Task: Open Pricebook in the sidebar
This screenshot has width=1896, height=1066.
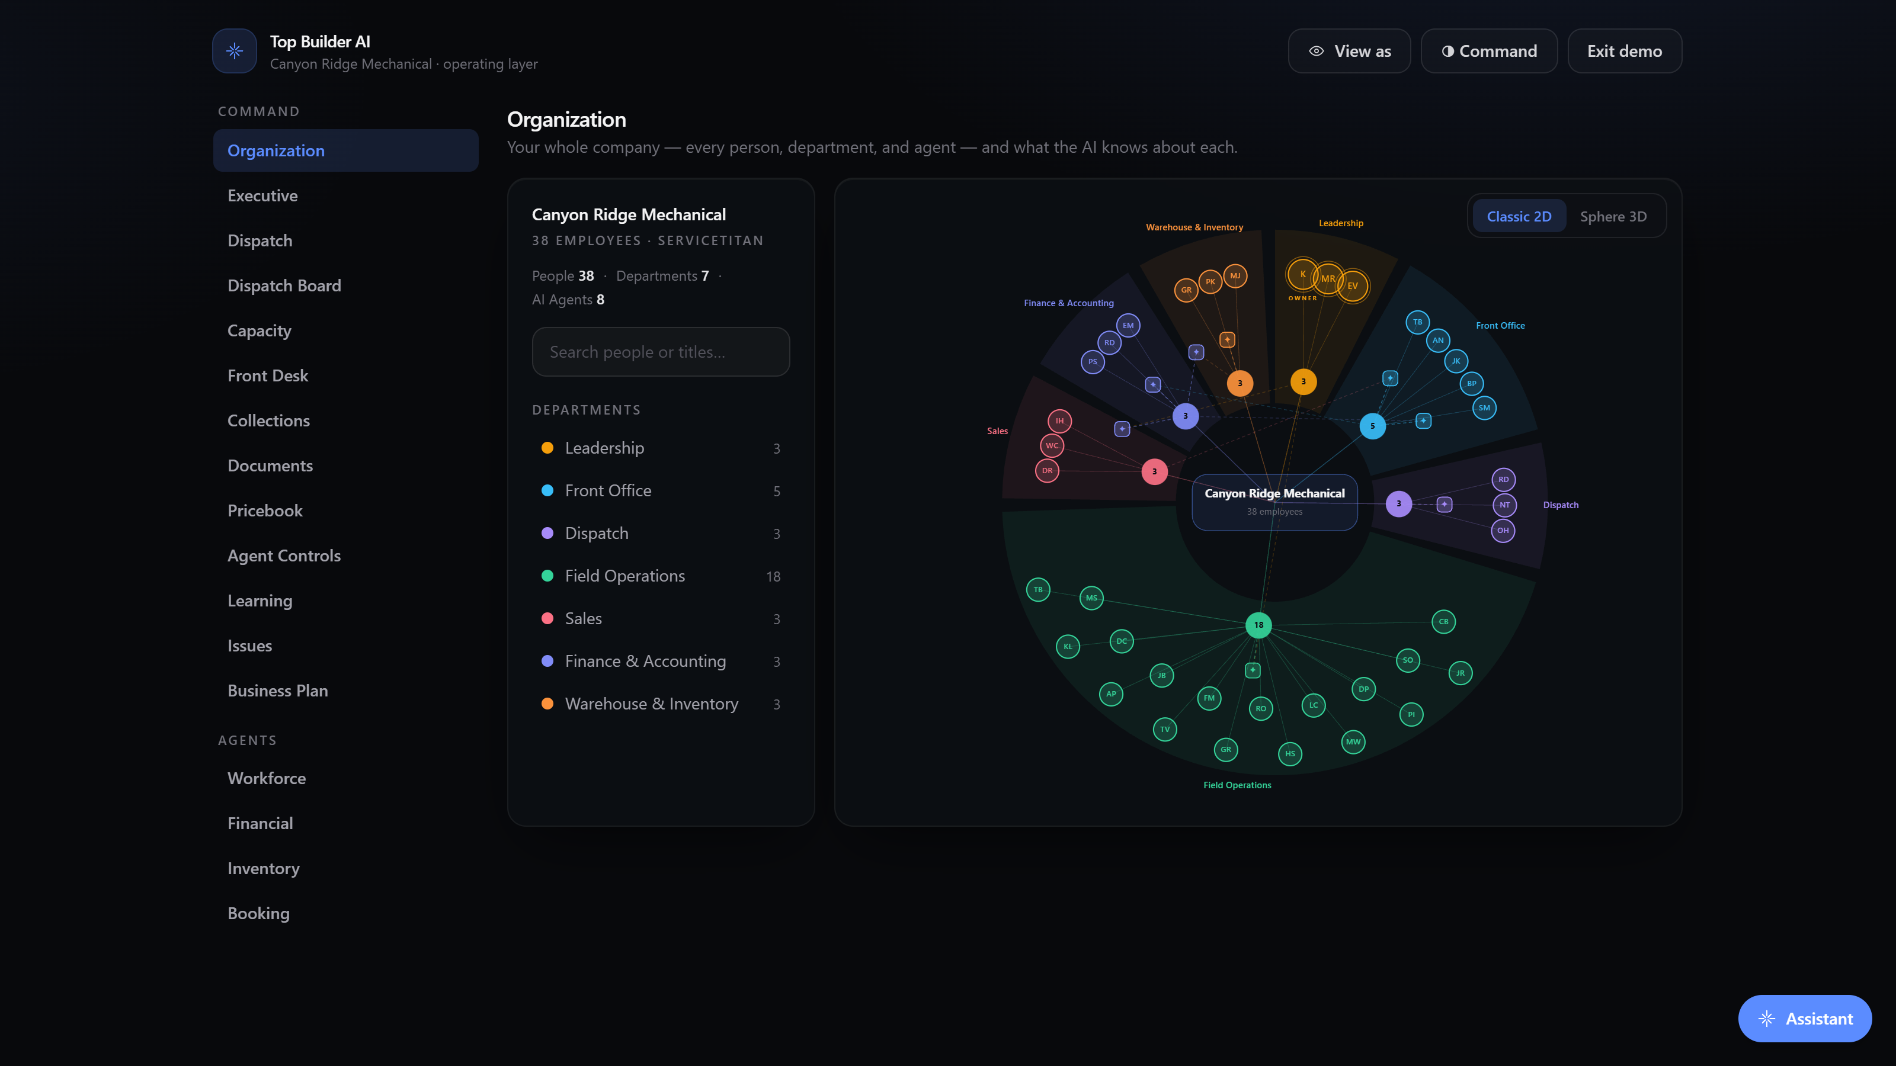Action: [345, 510]
